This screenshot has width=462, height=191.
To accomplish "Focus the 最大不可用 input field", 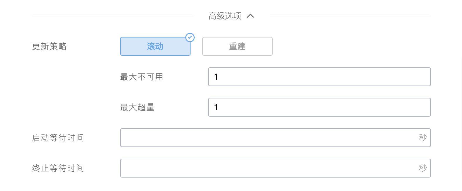I will [x=320, y=77].
